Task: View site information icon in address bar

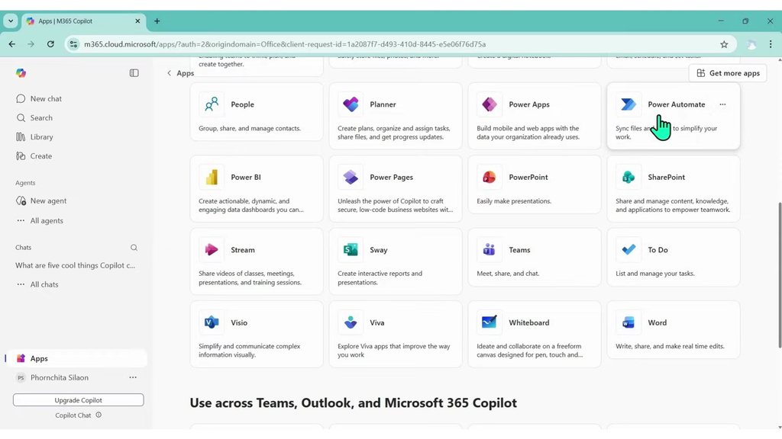Action: pyautogui.click(x=73, y=44)
